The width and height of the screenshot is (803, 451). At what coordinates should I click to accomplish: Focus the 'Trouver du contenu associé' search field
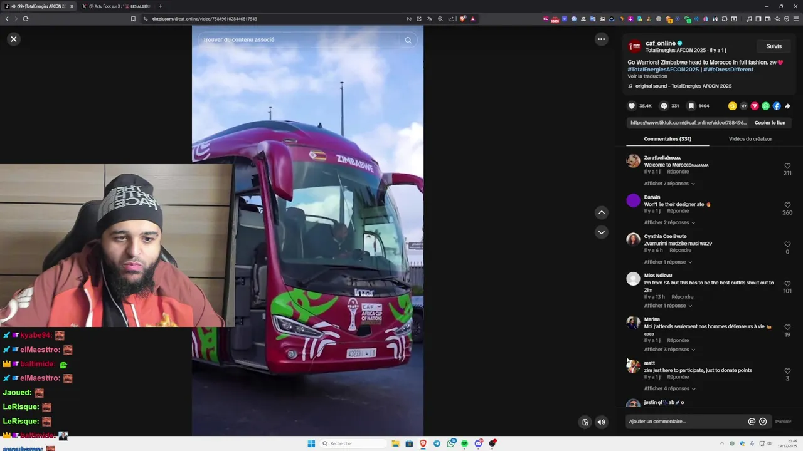(300, 39)
